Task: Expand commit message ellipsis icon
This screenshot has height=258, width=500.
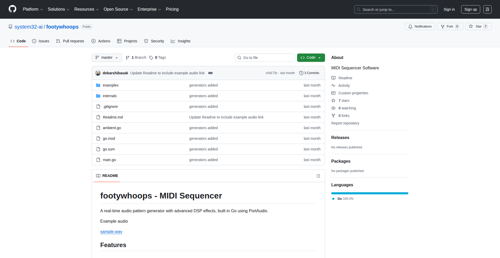Action: click(210, 73)
